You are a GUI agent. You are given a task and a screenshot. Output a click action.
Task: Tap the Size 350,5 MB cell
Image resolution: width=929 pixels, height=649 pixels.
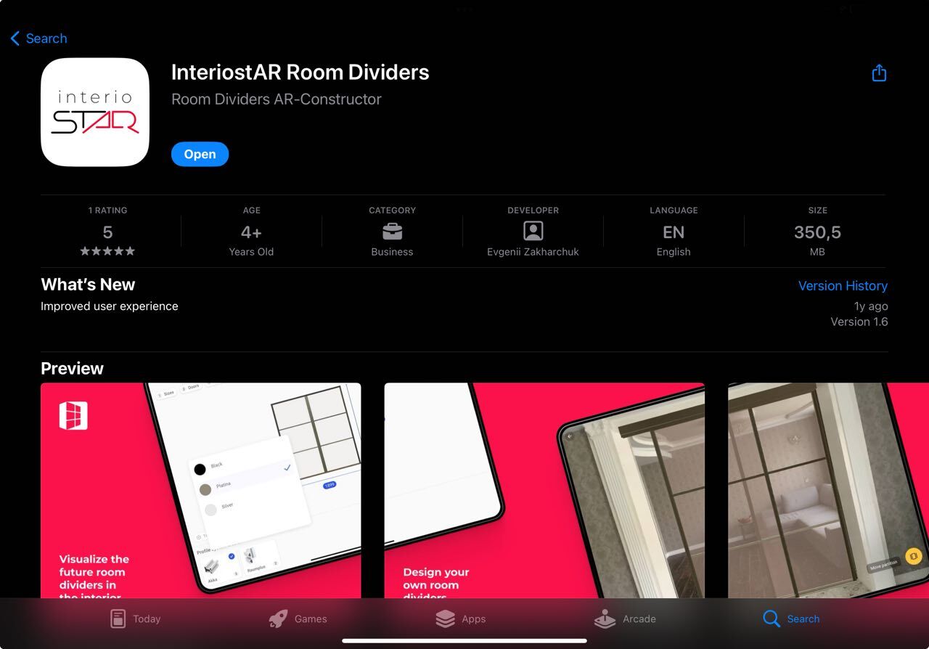click(x=817, y=232)
